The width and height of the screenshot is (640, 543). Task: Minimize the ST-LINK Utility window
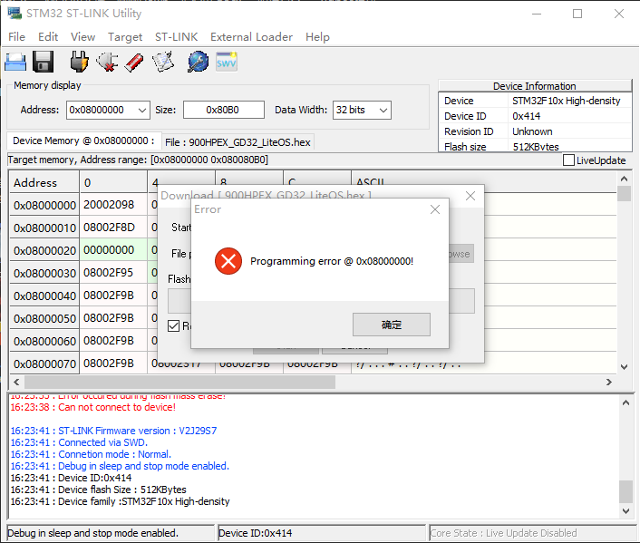537,14
